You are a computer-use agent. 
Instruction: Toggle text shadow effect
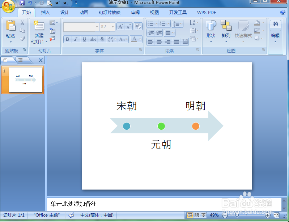102,39
